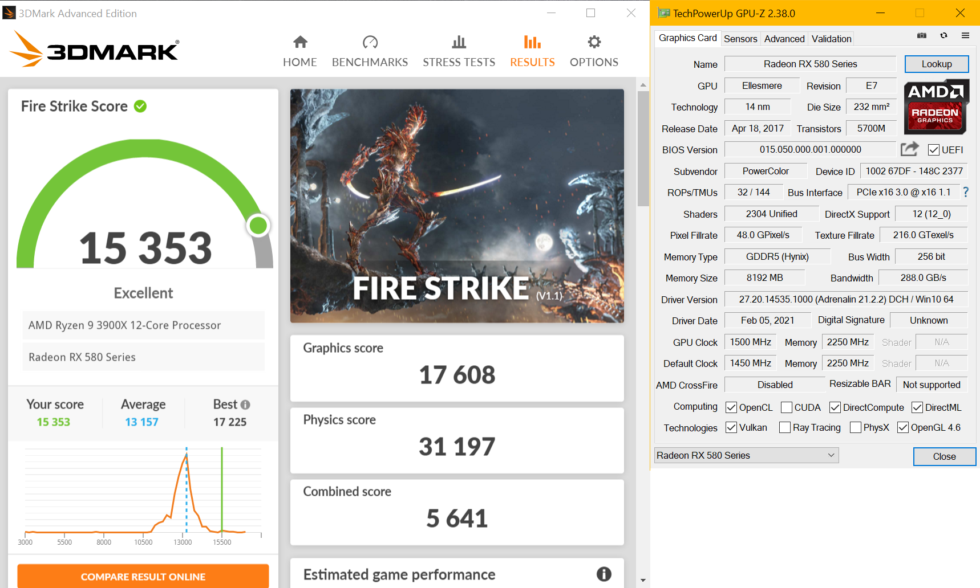Image resolution: width=980 pixels, height=588 pixels.
Task: Switch to the Advanced tab in GPU-Z
Action: coord(784,39)
